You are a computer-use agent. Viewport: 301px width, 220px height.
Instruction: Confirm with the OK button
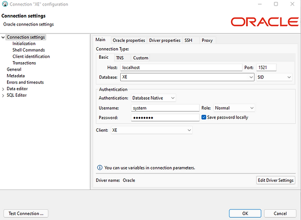[x=245, y=213]
